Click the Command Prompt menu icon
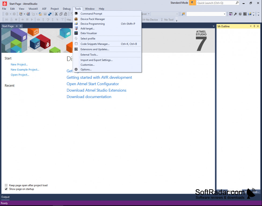This screenshot has width=262, height=206. [x=76, y=13]
